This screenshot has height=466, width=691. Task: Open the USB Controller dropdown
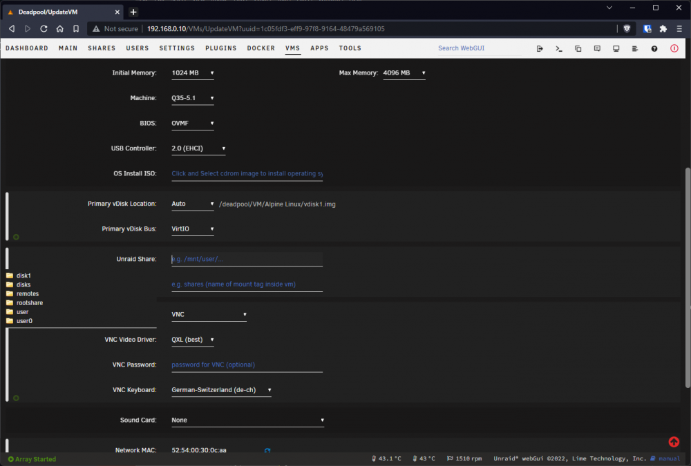198,148
